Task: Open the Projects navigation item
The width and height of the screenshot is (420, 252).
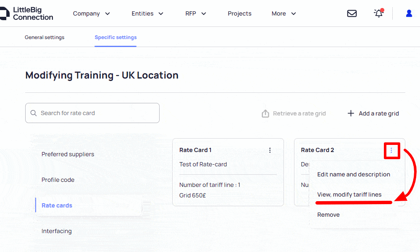Action: pyautogui.click(x=239, y=13)
